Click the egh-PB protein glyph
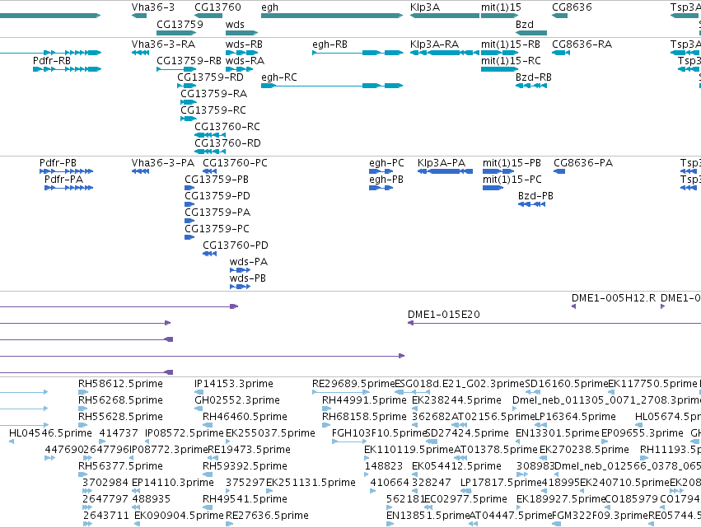 click(381, 188)
